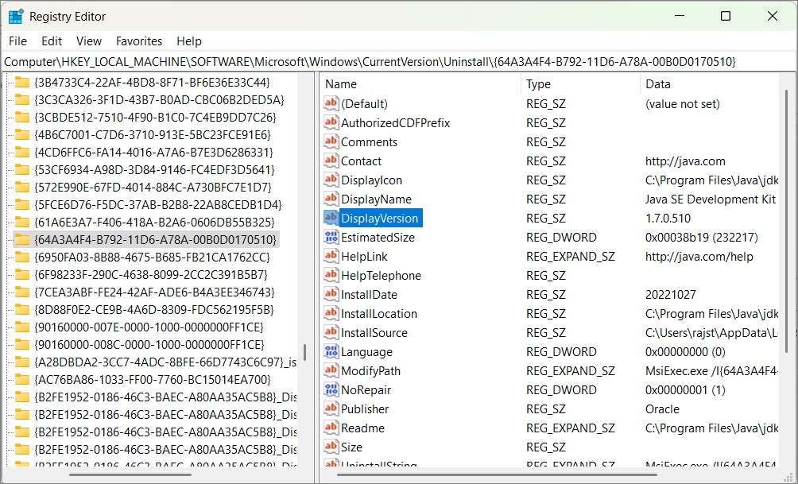Select key {6950FA03-8B88-4675-B685-FB21CA1762CC}

pyautogui.click(x=152, y=257)
